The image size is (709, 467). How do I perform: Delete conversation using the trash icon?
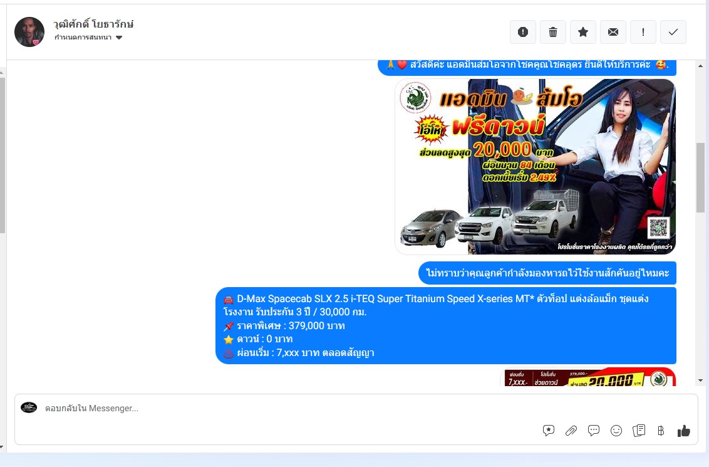pyautogui.click(x=553, y=32)
